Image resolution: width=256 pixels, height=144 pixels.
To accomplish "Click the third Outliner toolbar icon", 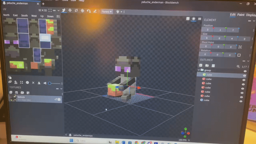I will pyautogui.click(x=213, y=66).
